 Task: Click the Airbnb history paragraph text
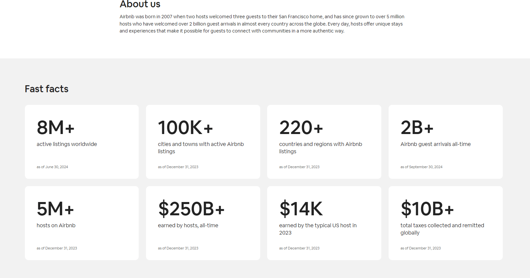pos(262,24)
